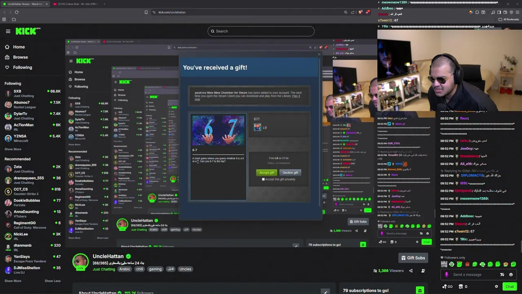This screenshot has height=294, width=522.
Task: Click the green gift icon by subscriptions goal
Action: [420, 290]
